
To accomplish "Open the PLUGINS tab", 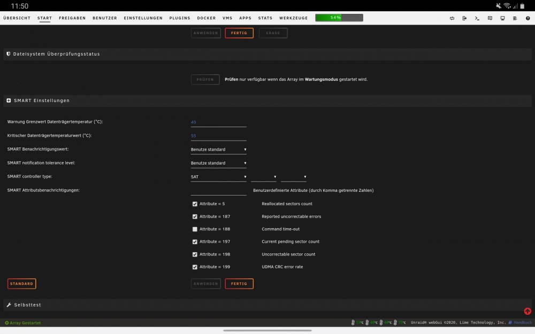I will 180,18.
